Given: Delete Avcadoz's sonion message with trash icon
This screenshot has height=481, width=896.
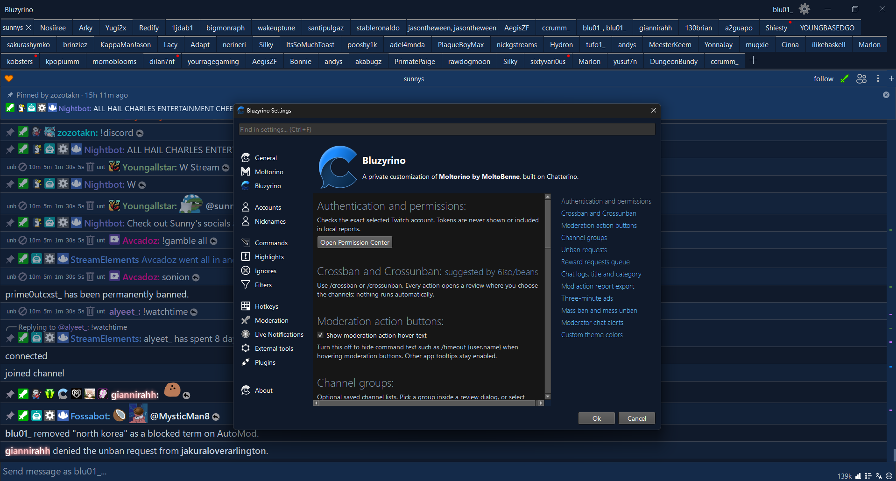Looking at the screenshot, I should (90, 277).
